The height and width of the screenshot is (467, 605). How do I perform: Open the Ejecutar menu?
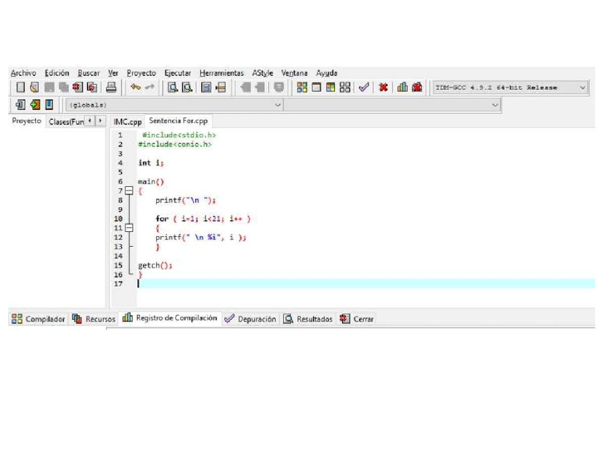178,73
